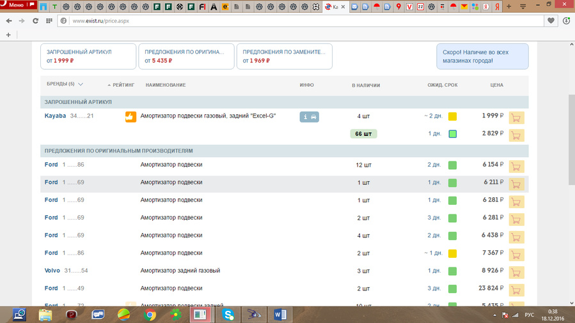Viewport: 575px width, 323px height.
Task: Click the В наличии column header
Action: (366, 86)
